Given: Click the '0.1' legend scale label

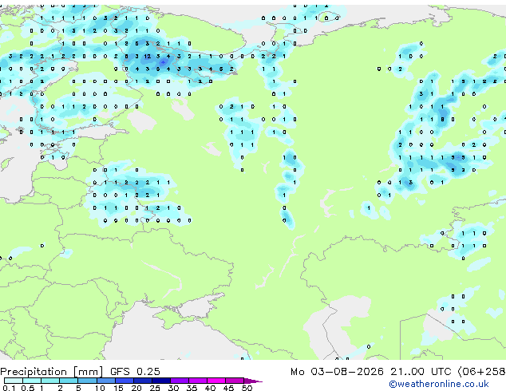Looking at the screenshot, I should 9,388.
